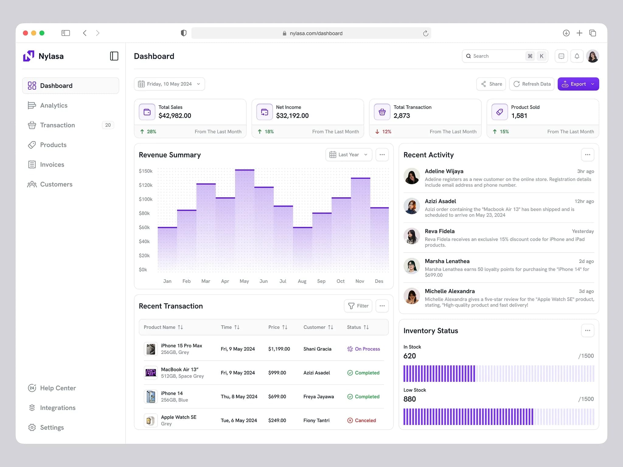Click the browser downloads icon
This screenshot has width=623, height=467.
pos(566,33)
